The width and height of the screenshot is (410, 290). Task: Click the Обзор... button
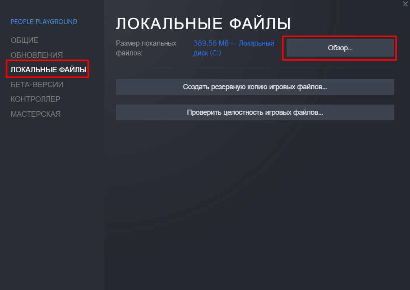pos(340,48)
